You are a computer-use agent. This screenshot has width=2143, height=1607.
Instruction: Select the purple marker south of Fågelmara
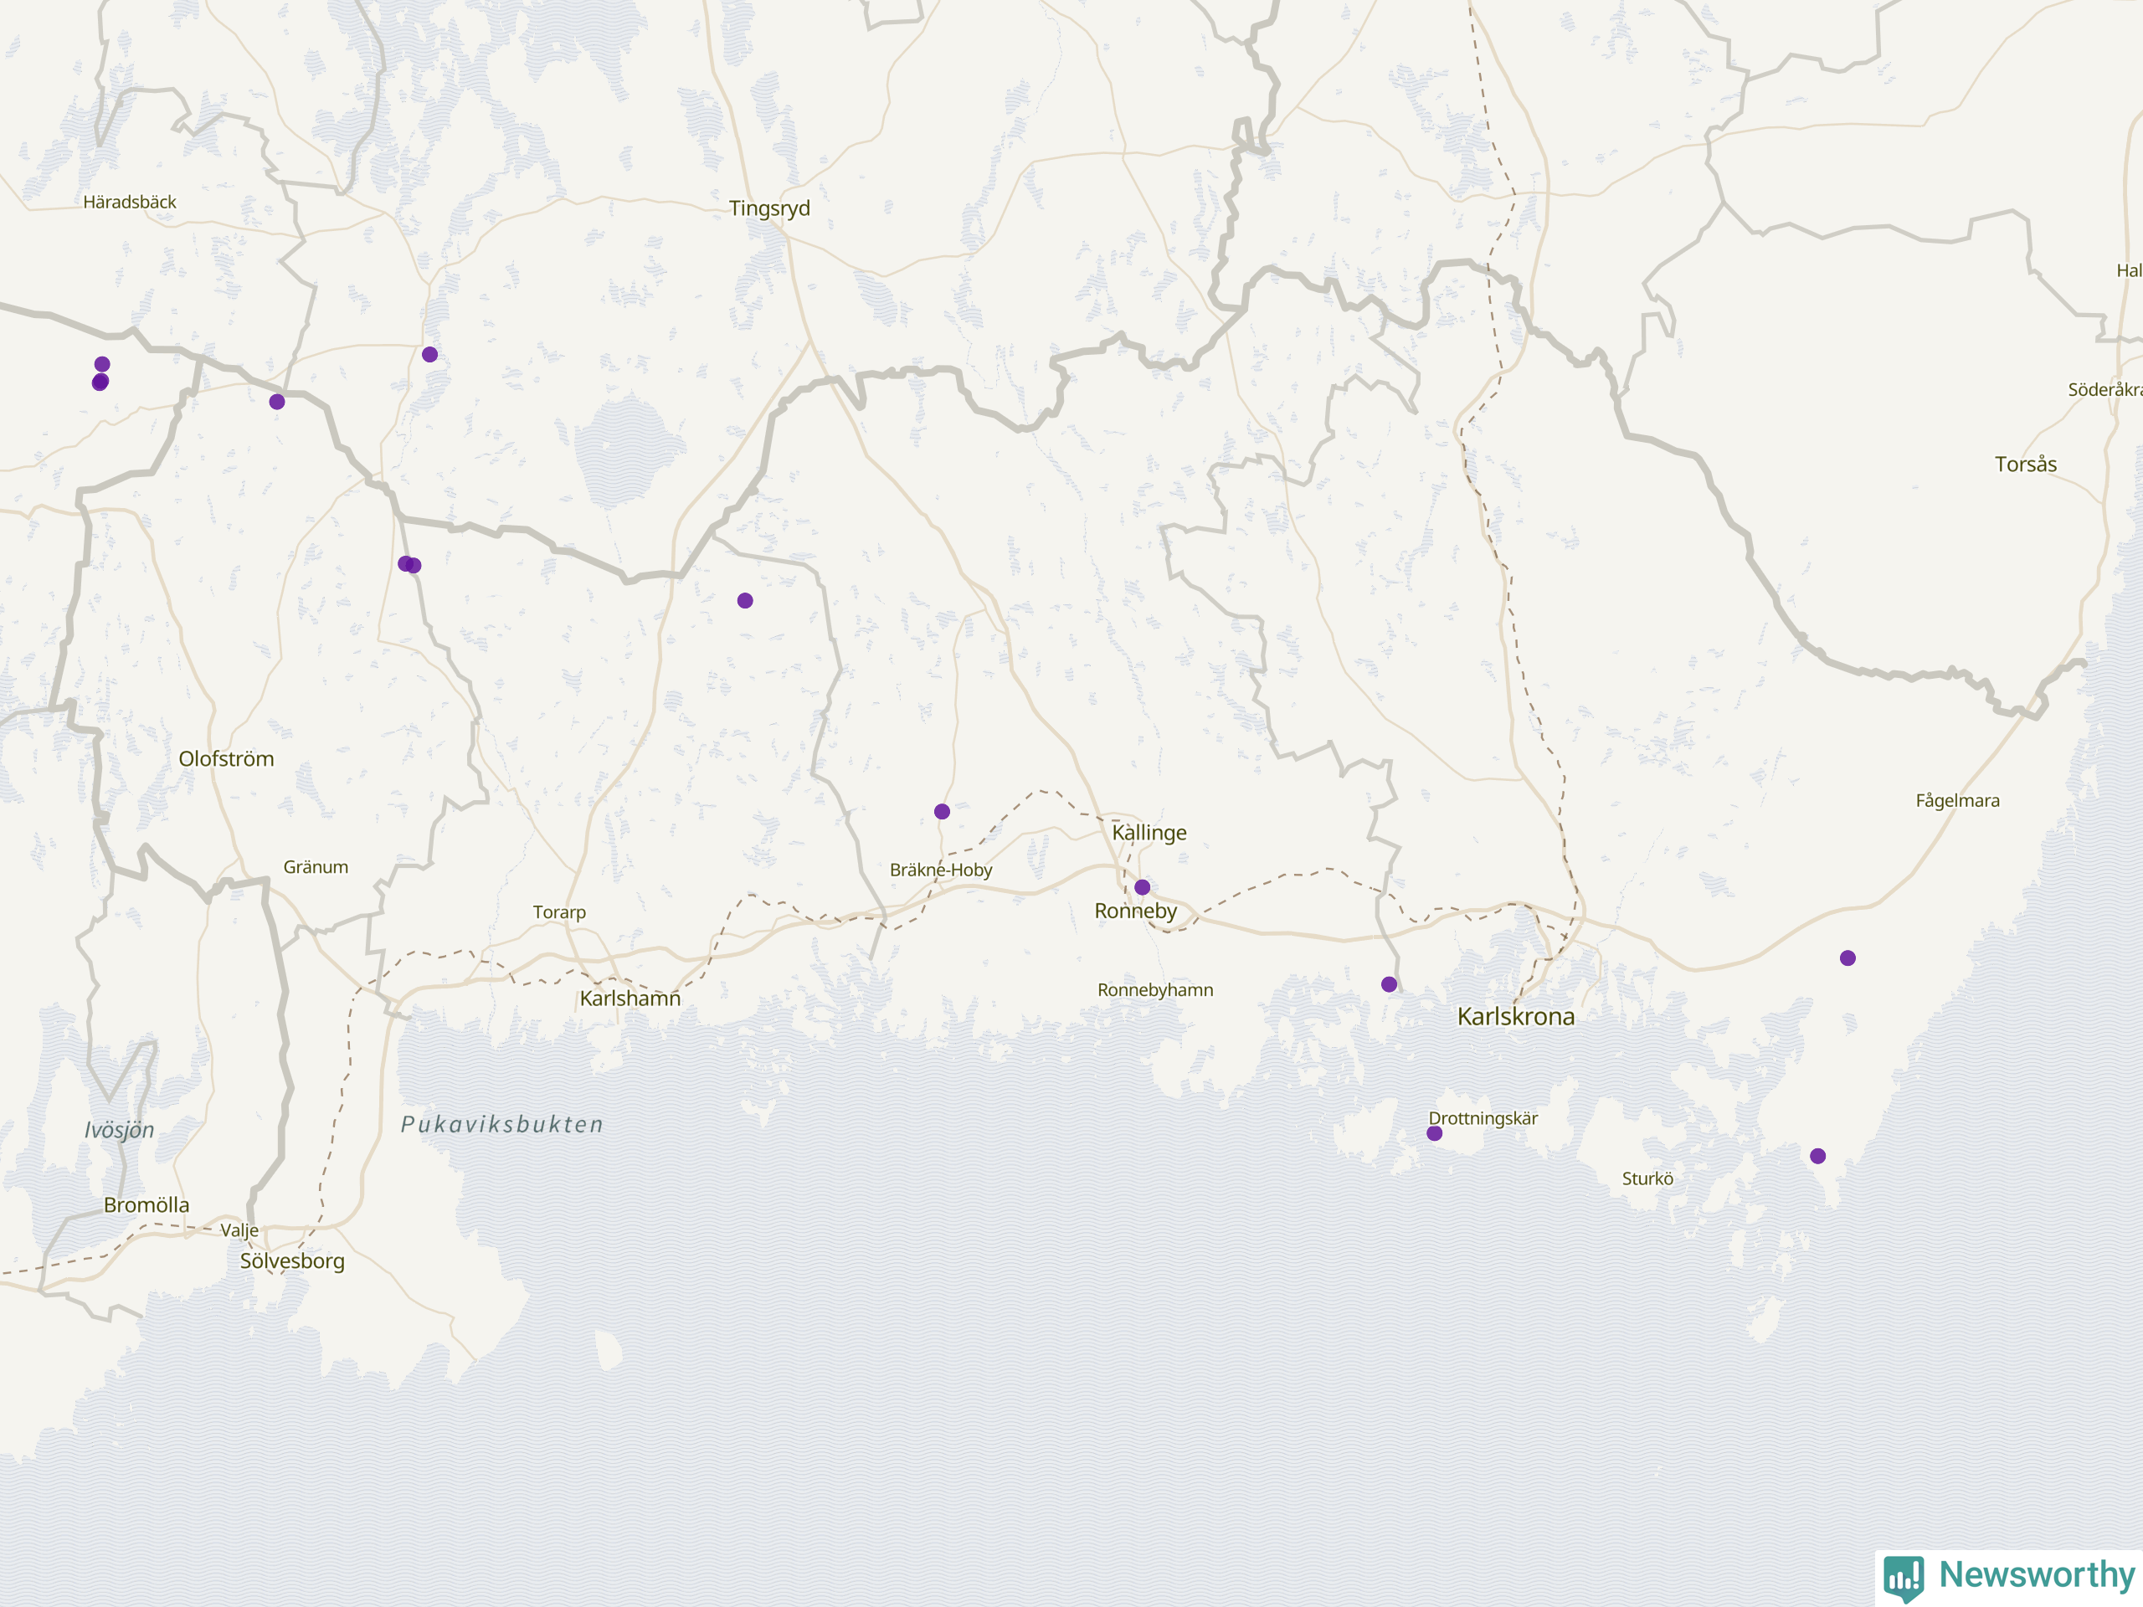click(x=1848, y=958)
